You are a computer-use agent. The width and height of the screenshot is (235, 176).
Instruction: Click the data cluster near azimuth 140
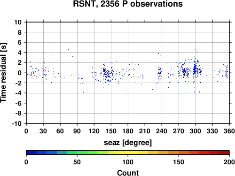click(106, 73)
